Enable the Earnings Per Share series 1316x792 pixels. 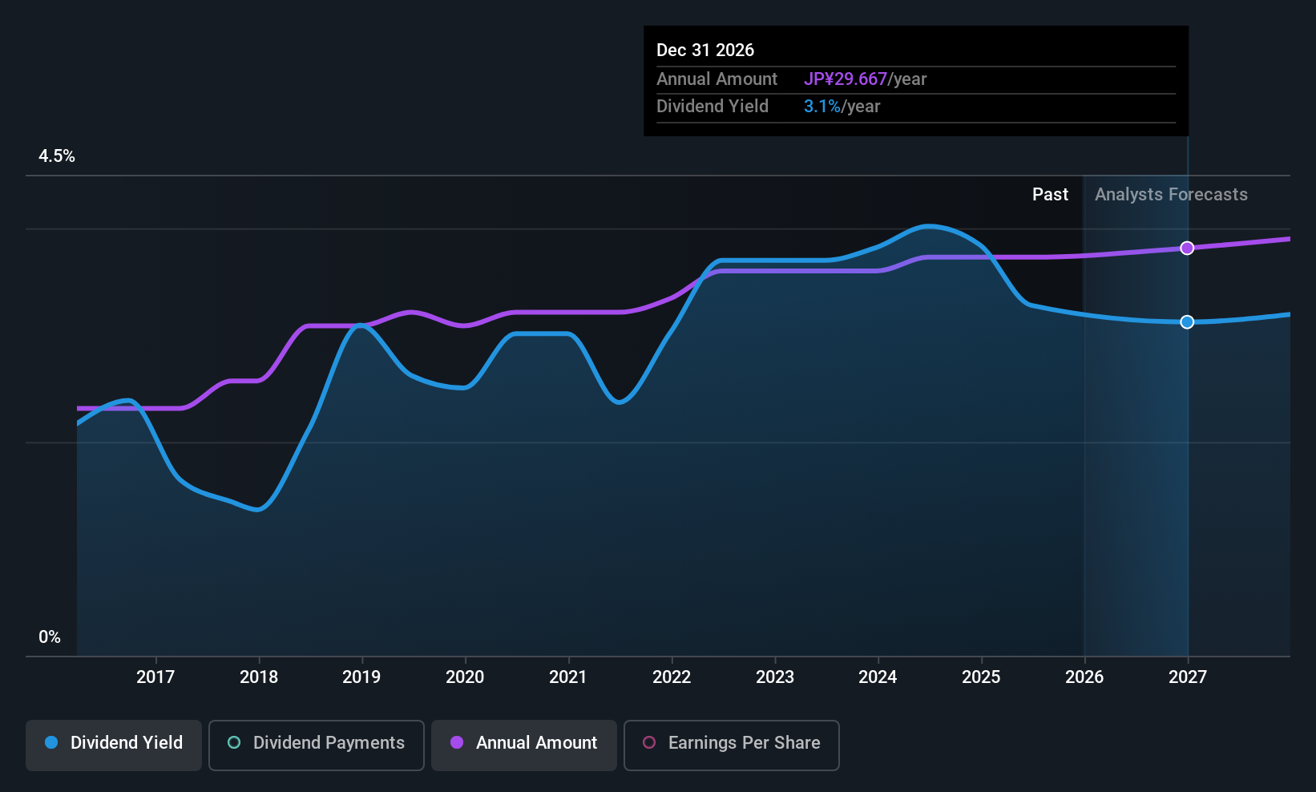(x=732, y=746)
